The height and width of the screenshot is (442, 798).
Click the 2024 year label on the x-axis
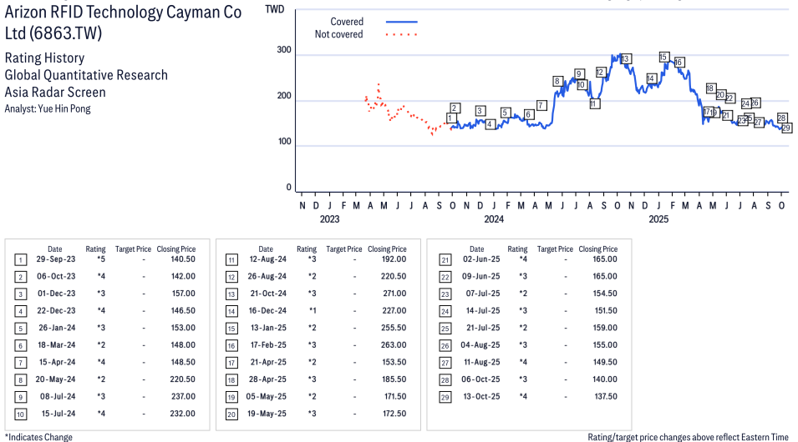click(x=494, y=220)
